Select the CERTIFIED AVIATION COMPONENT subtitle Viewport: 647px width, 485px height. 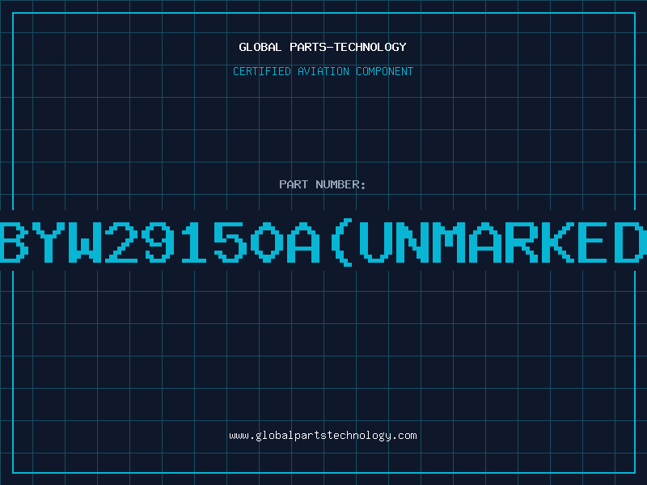point(323,71)
